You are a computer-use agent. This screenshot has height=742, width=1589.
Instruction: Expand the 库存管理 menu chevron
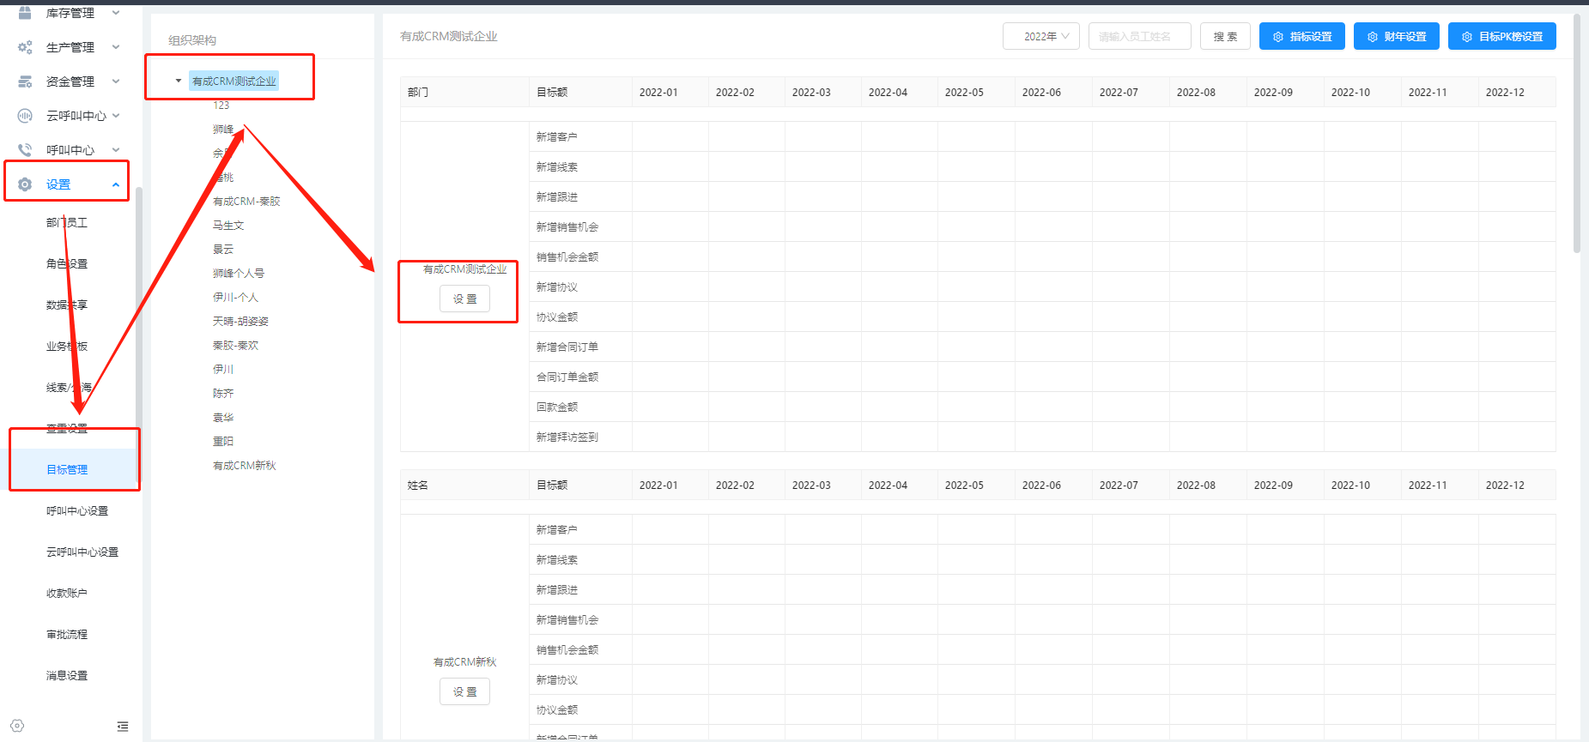click(116, 13)
